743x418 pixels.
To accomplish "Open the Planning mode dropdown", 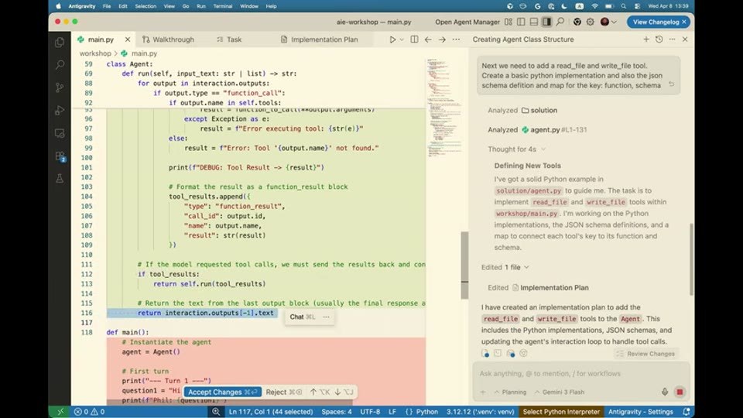I will tap(510, 392).
